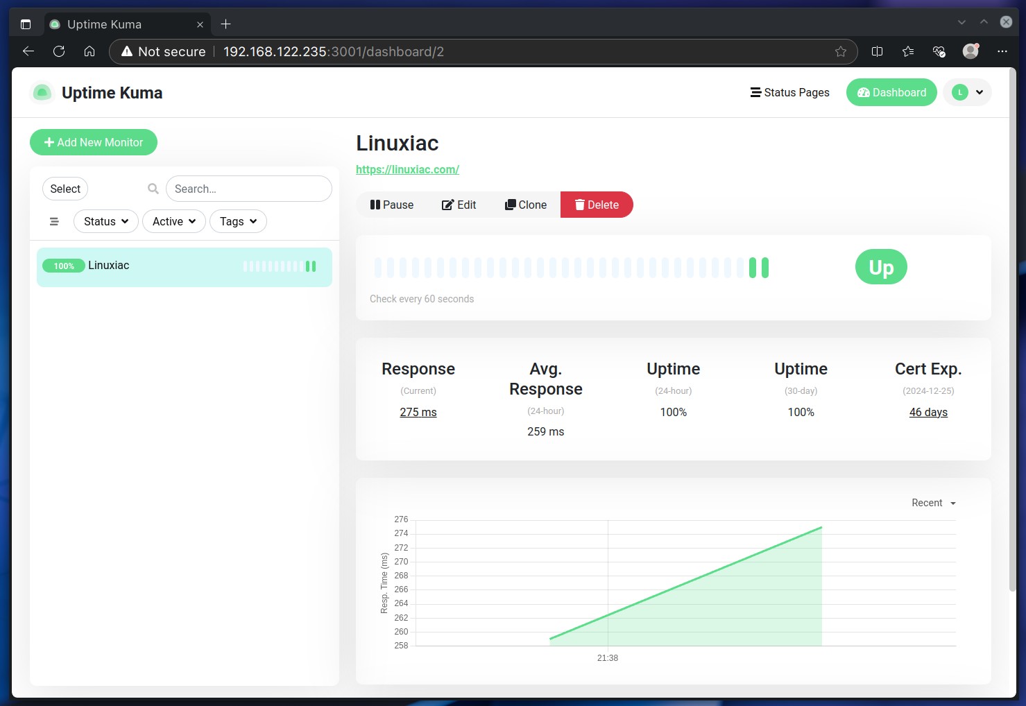Click the 21:38 chart time label
1026x706 pixels.
[608, 657]
